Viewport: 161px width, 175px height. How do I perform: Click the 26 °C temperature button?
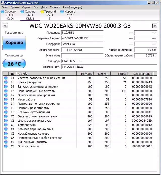(14, 64)
